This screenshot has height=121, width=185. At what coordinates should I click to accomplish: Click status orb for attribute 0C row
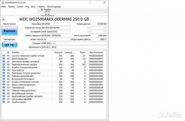pos(4,79)
